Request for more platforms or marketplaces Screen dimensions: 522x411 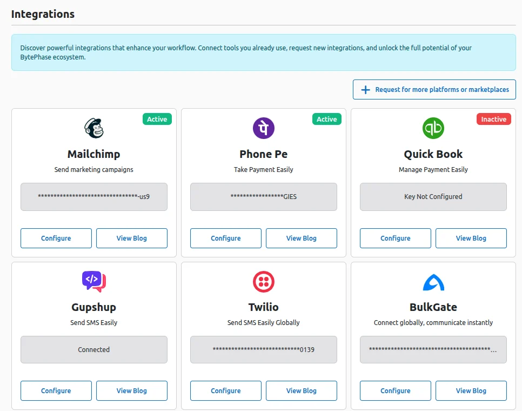point(434,90)
